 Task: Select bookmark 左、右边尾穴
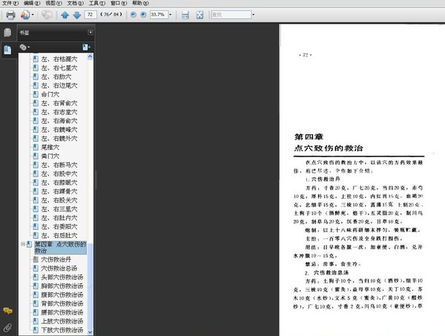click(x=59, y=85)
